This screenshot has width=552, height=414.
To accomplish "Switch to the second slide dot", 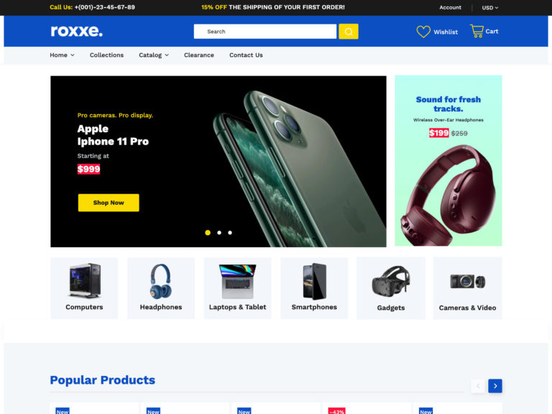I will point(219,233).
